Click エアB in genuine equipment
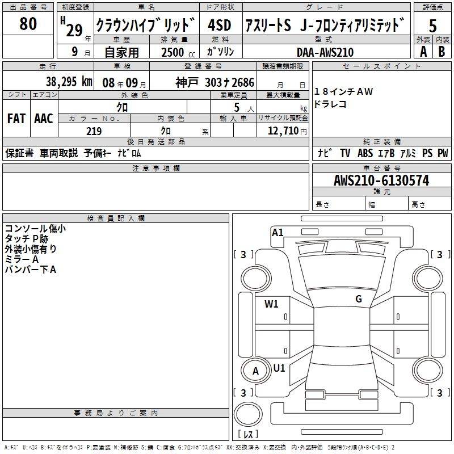 [x=386, y=153]
